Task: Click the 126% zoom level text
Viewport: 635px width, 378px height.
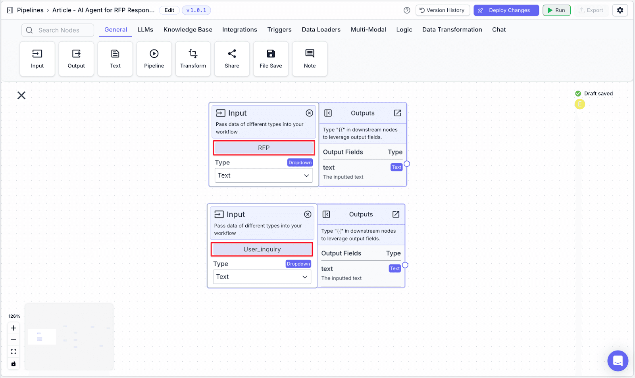Action: [14, 316]
